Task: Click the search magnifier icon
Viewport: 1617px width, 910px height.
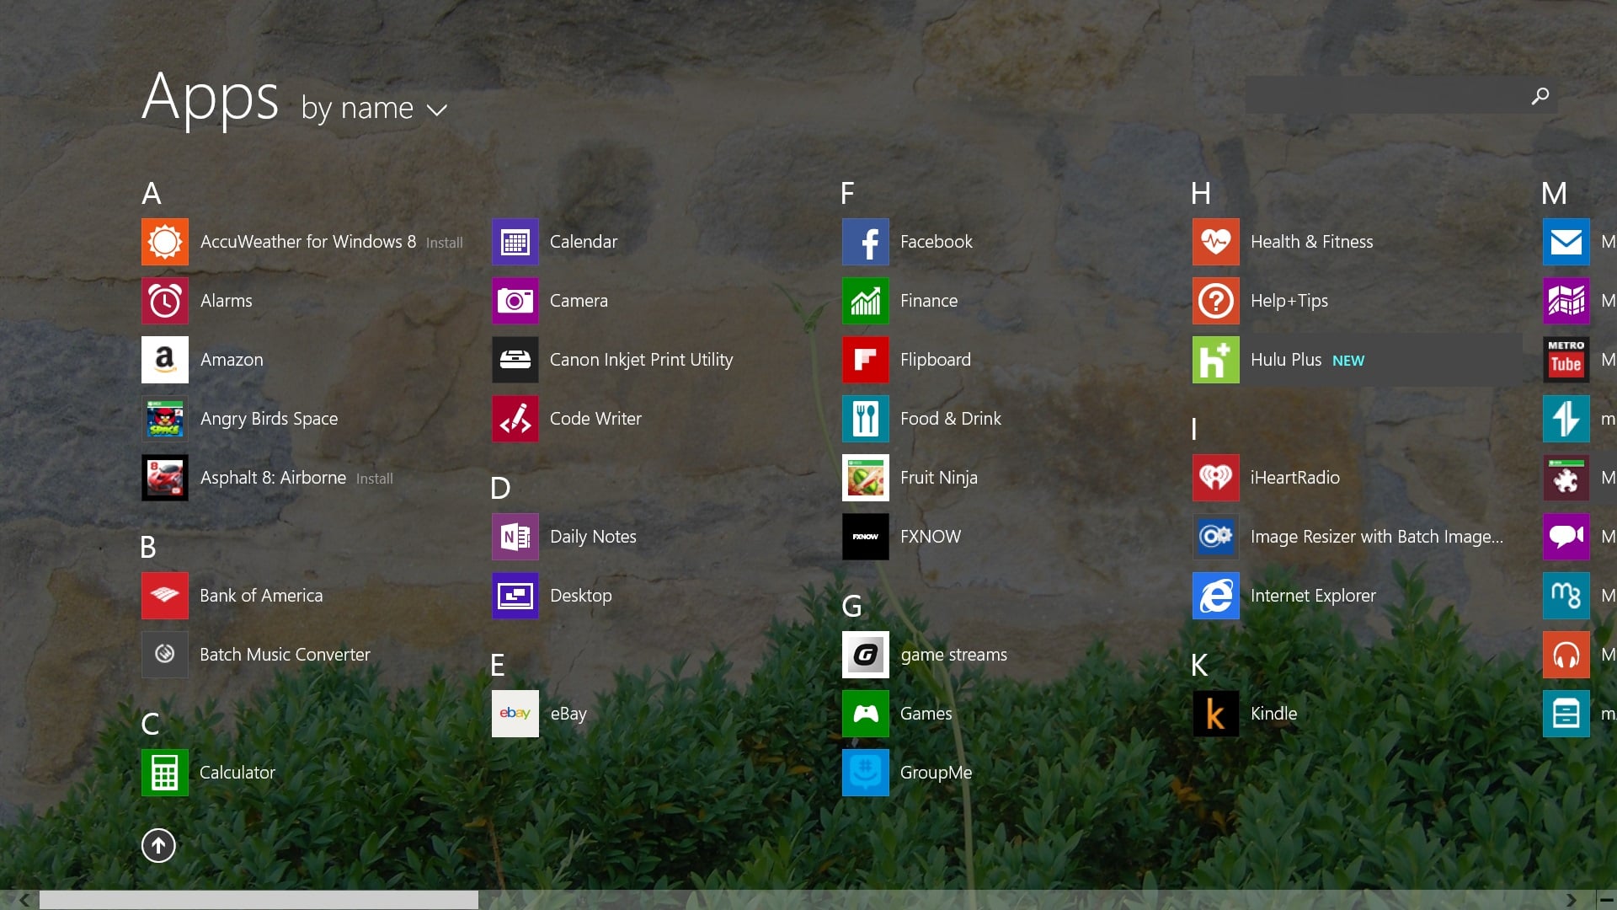Action: point(1540,96)
